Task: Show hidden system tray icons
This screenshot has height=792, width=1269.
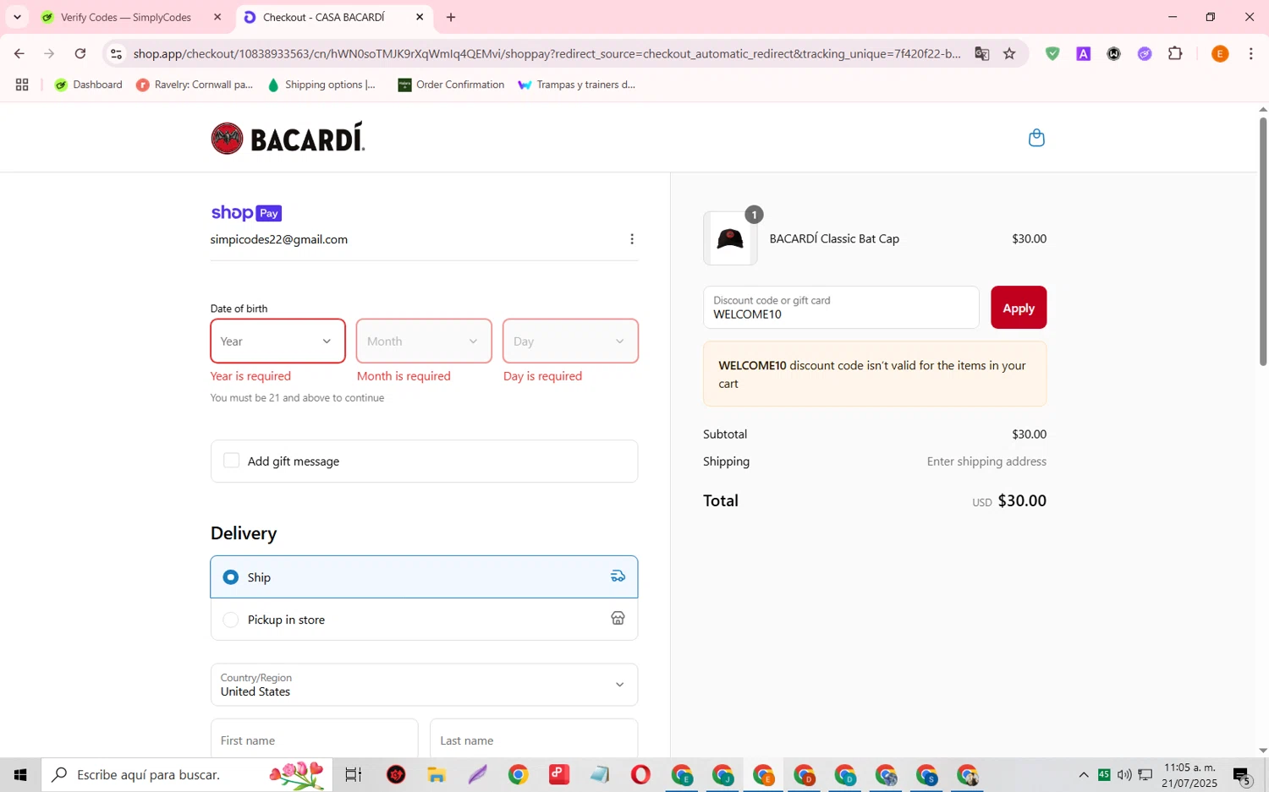Action: (1083, 774)
